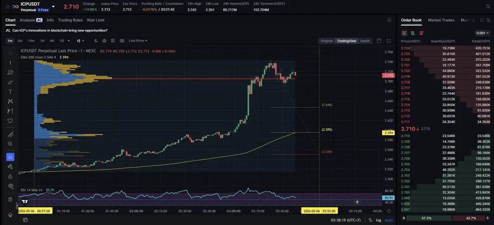Click the notification bell icon
The image size is (494, 225).
[x=389, y=20]
